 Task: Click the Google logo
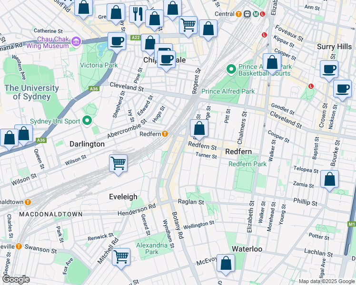coord(16,280)
